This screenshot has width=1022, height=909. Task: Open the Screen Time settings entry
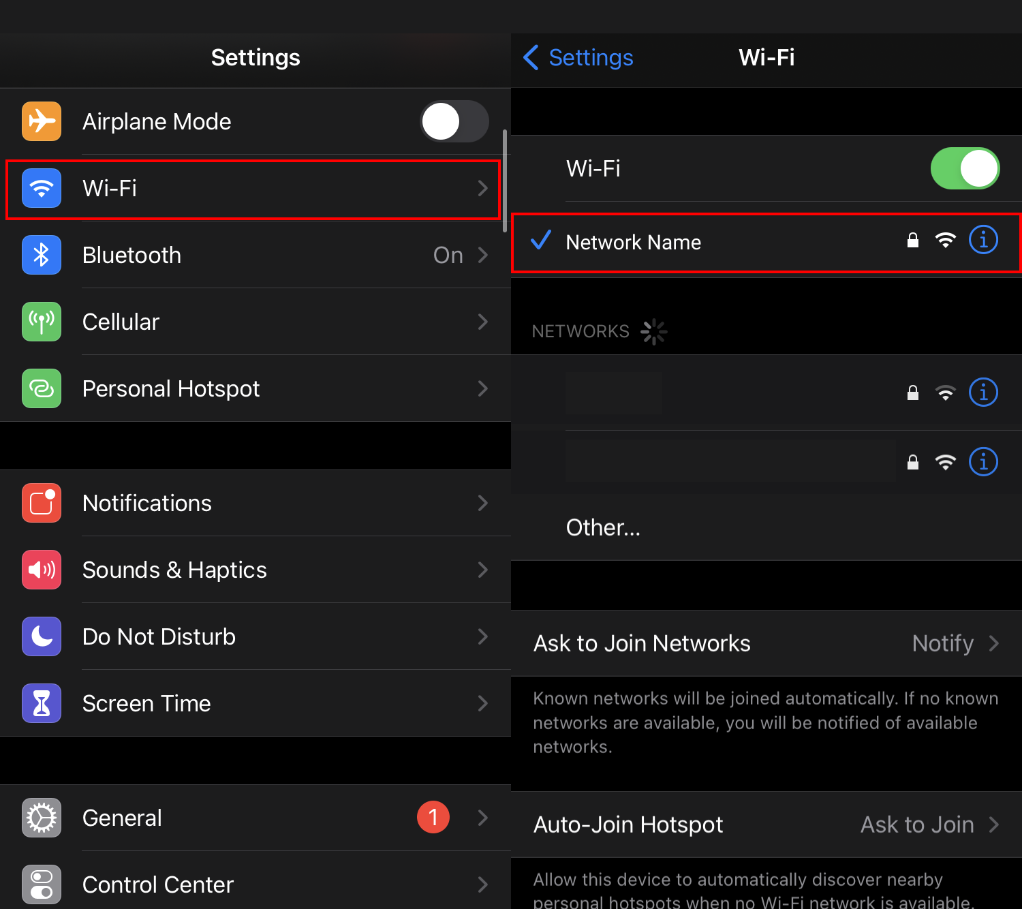click(x=255, y=703)
